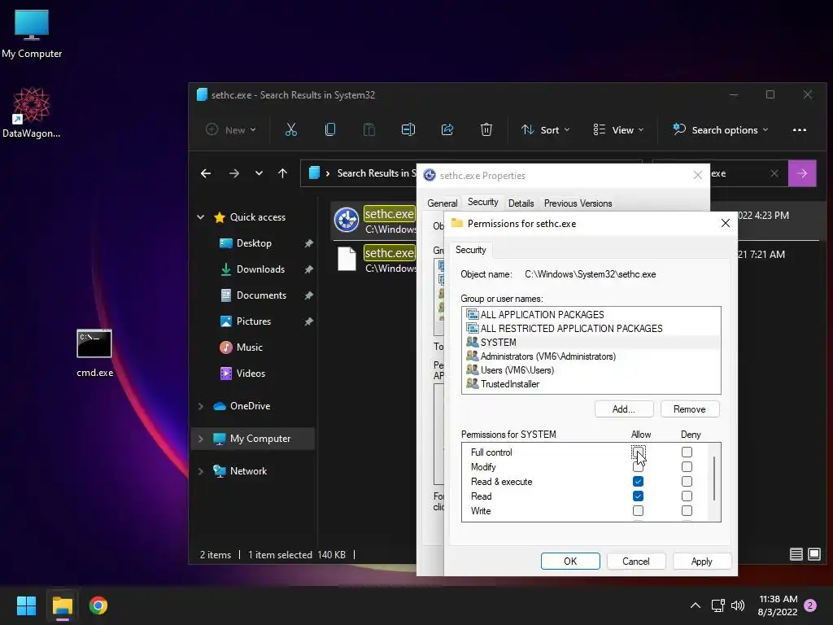The image size is (833, 625).
Task: Open My Computer desktop icon
Action: pos(32,34)
